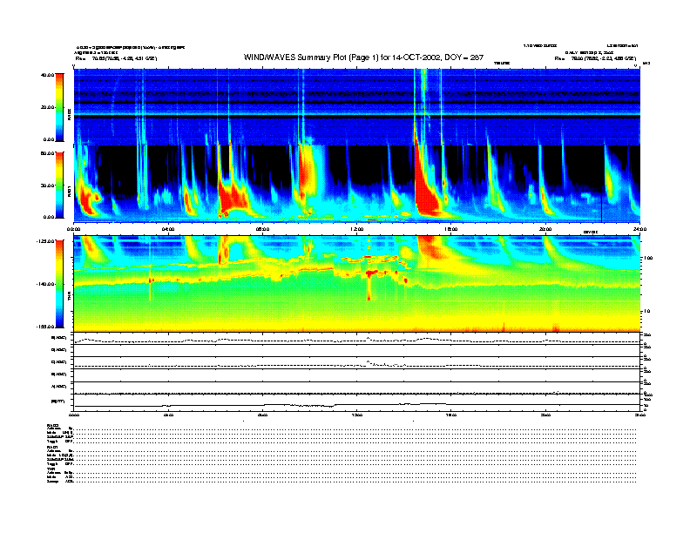
Task: Click the top-left position info text
Action: 115,58
